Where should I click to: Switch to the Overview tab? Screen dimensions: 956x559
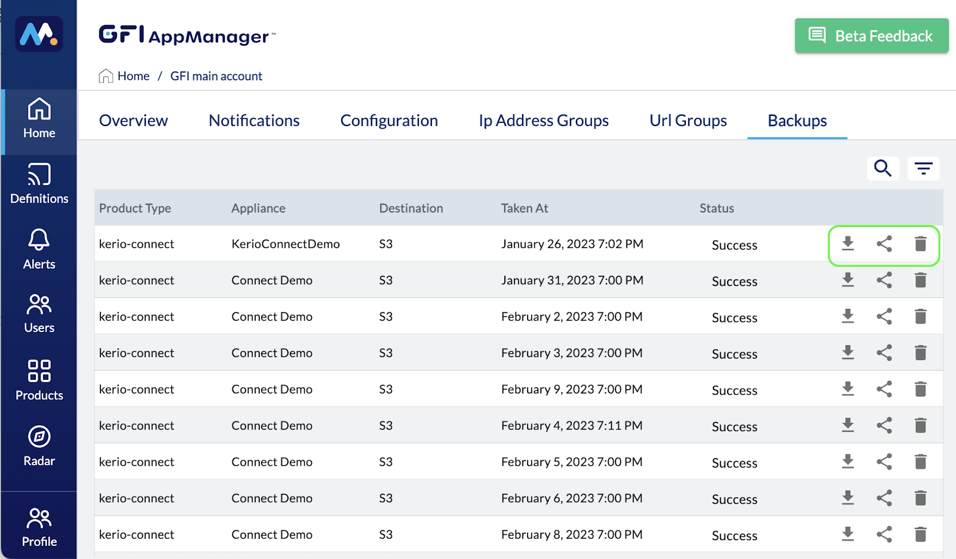click(133, 121)
